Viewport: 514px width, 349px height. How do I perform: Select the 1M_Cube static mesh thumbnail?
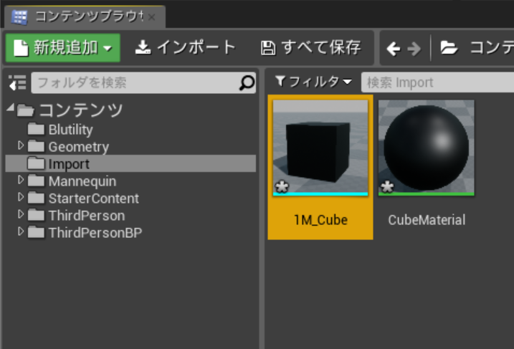(320, 148)
